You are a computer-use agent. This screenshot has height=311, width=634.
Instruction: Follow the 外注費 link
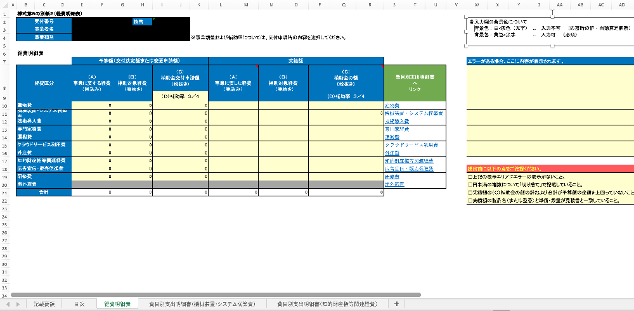[x=392, y=153]
